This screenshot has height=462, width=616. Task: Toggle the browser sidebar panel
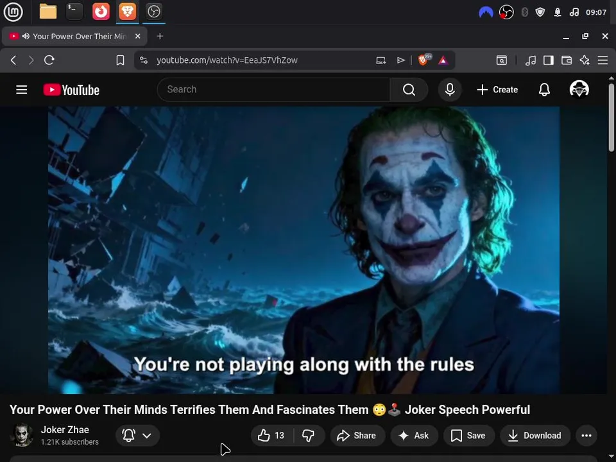pos(549,60)
